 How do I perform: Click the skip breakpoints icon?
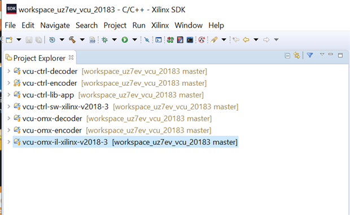tap(147, 40)
